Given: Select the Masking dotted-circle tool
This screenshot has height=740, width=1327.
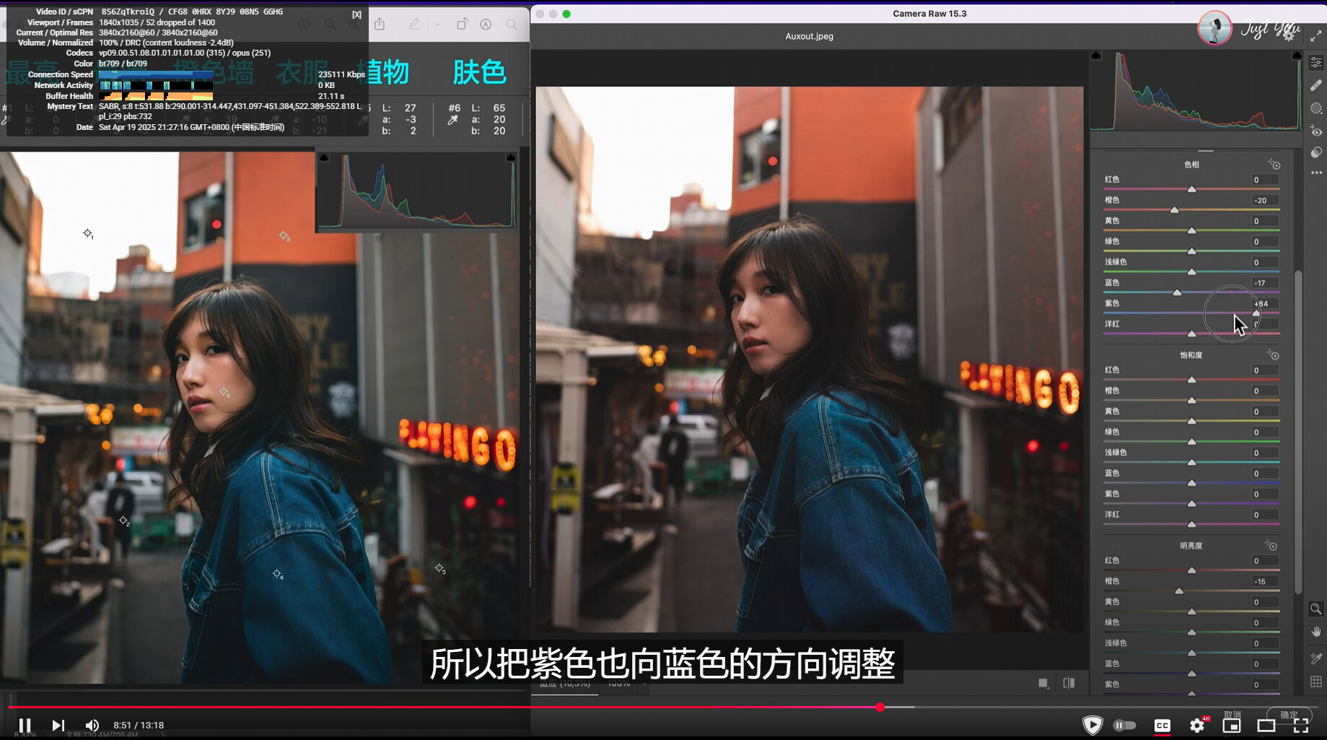Looking at the screenshot, I should tap(1316, 108).
